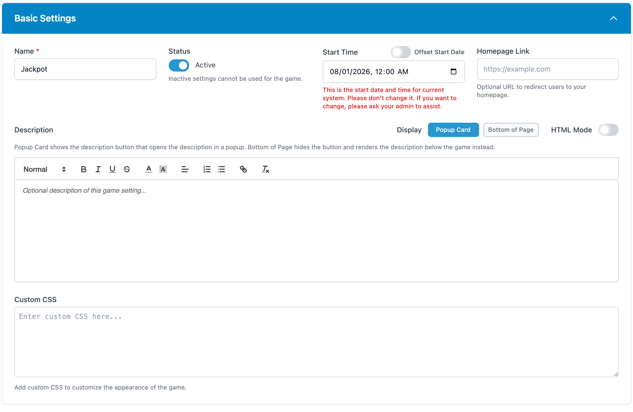The image size is (633, 412).
Task: Click the Homepage Link URL field
Action: [x=547, y=69]
